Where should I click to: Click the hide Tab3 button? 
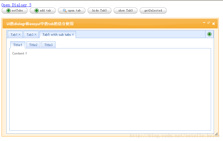(x=99, y=11)
